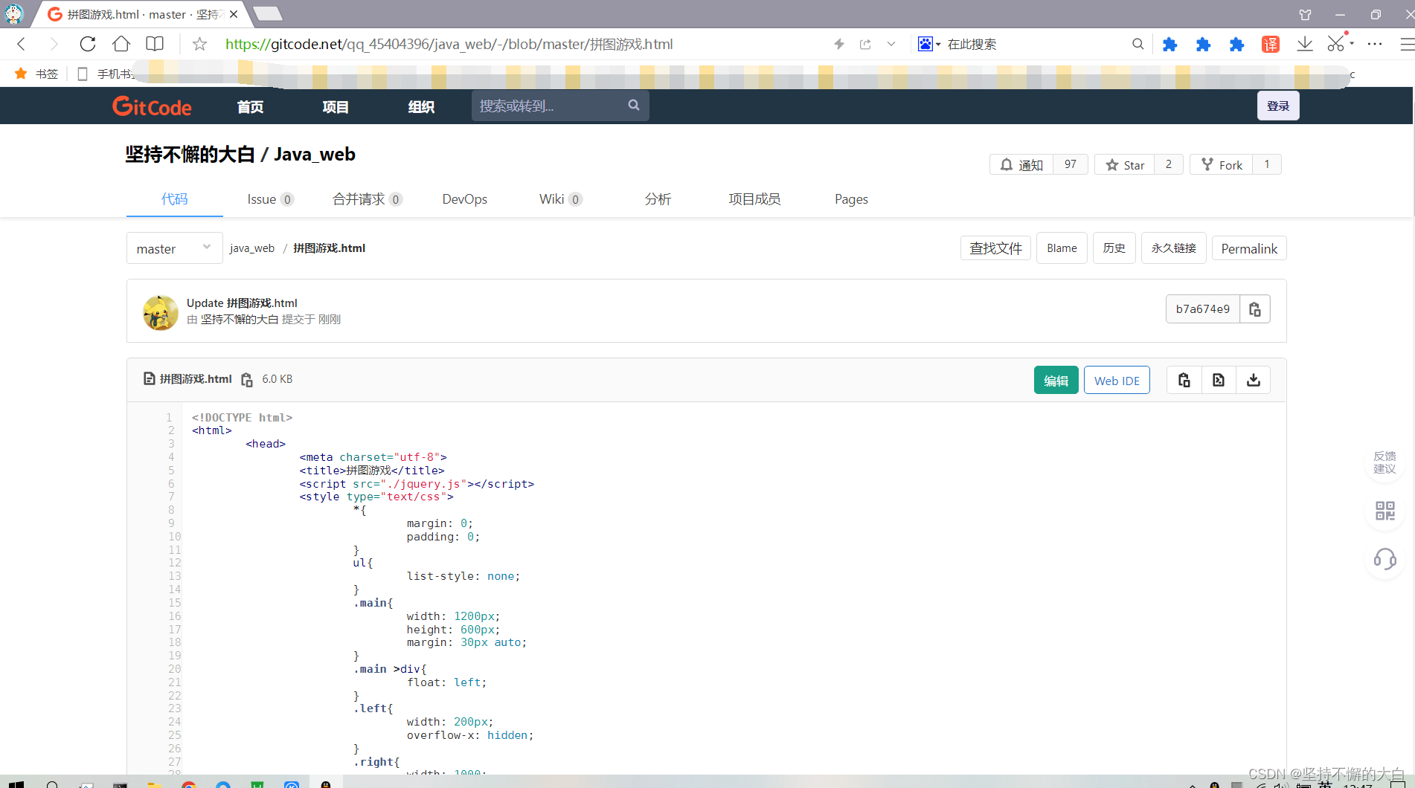Image resolution: width=1415 pixels, height=788 pixels.
Task: Open the Pages tab
Action: point(851,199)
